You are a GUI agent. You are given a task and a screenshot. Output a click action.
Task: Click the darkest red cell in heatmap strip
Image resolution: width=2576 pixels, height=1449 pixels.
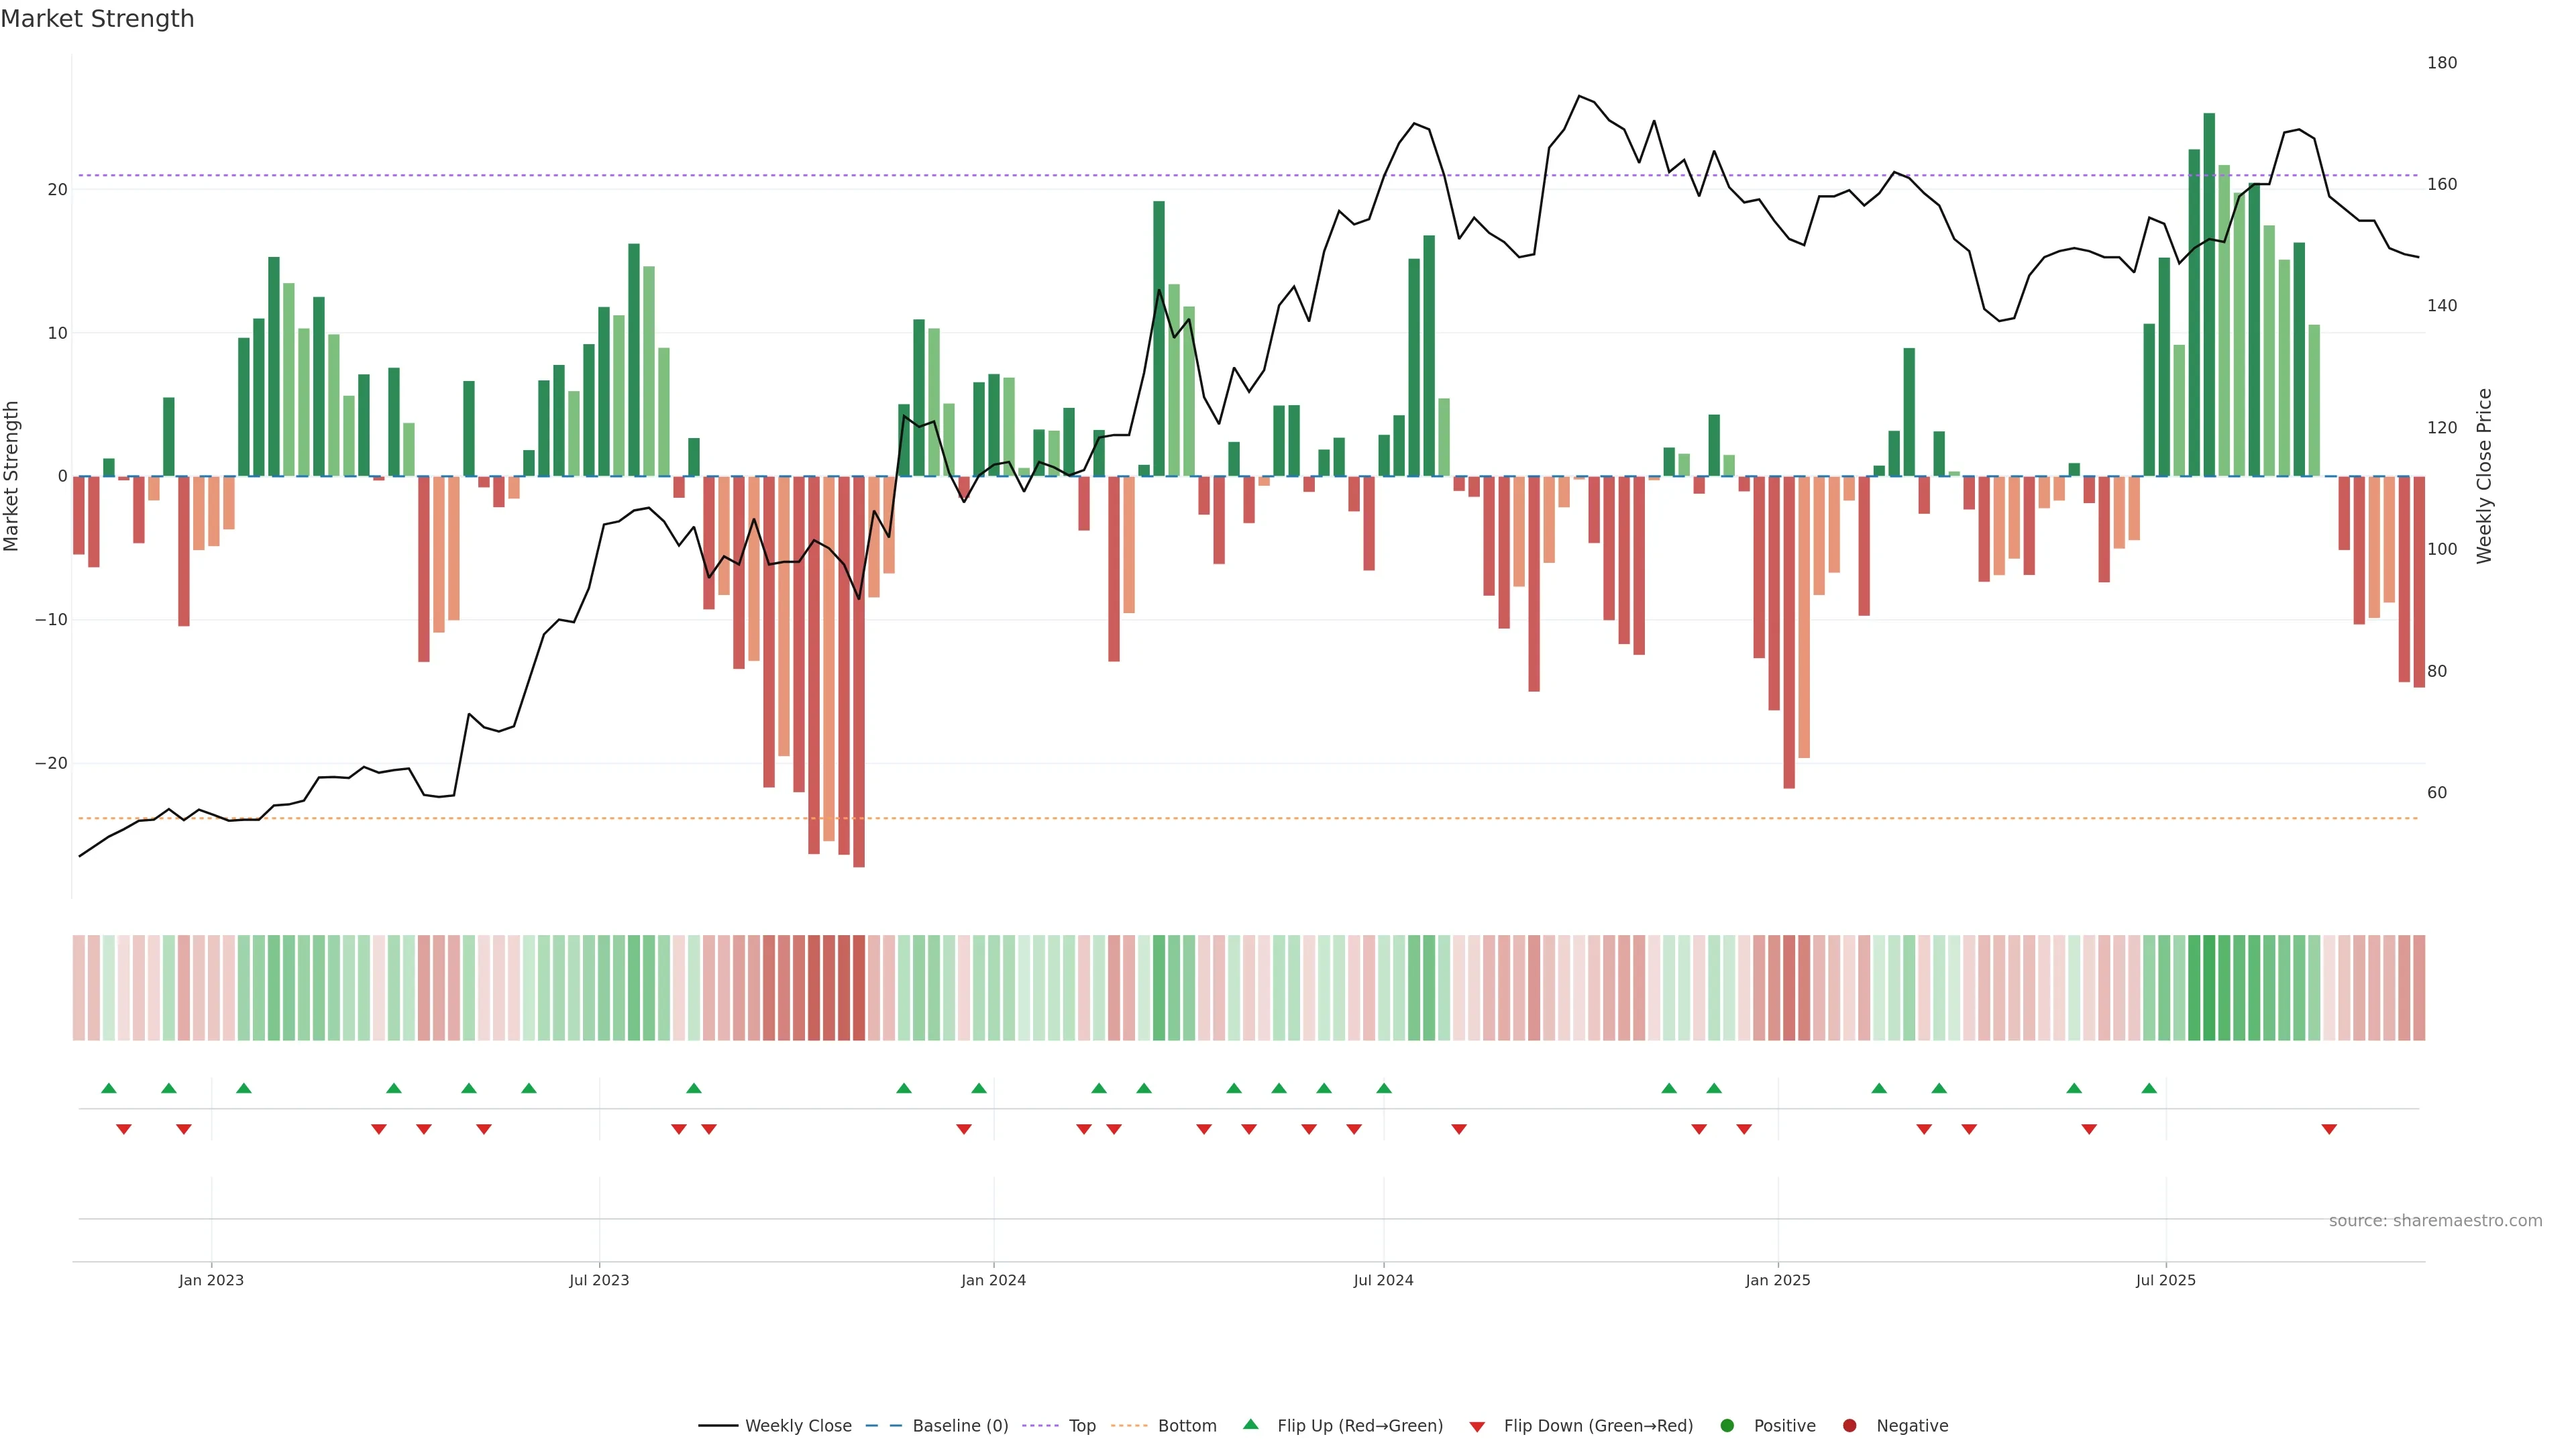click(x=859, y=987)
